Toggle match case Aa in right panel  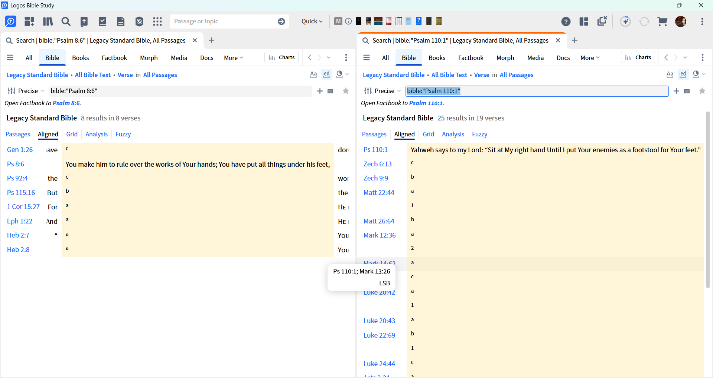(670, 74)
